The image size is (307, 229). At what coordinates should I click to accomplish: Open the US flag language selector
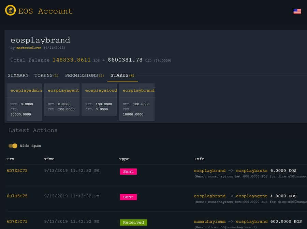click(297, 11)
